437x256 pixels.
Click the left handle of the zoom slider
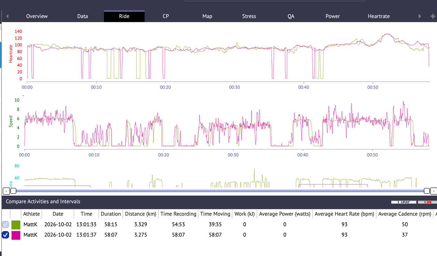click(x=13, y=191)
